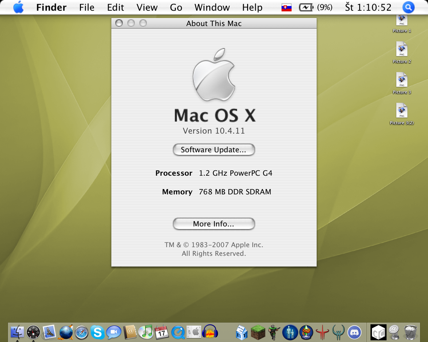This screenshot has height=342, width=428.
Task: Launch QuickTime Player from the Dock
Action: pos(178,333)
